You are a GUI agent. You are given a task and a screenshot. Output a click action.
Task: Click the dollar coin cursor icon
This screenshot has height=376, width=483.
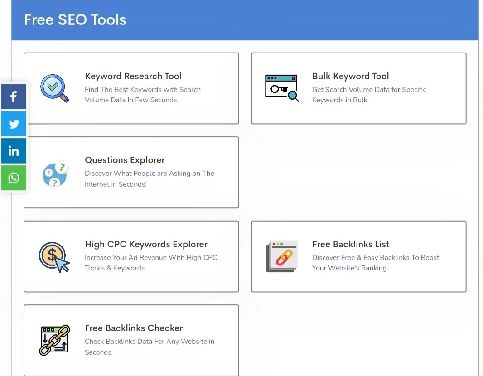(x=54, y=257)
